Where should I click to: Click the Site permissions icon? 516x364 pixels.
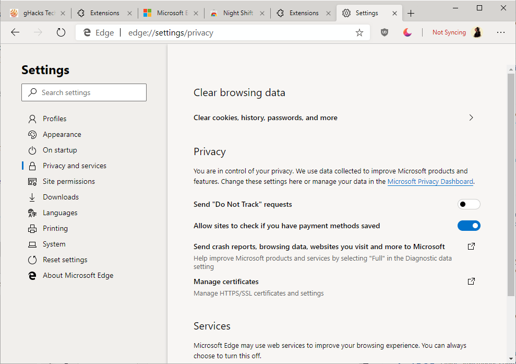[x=32, y=182]
